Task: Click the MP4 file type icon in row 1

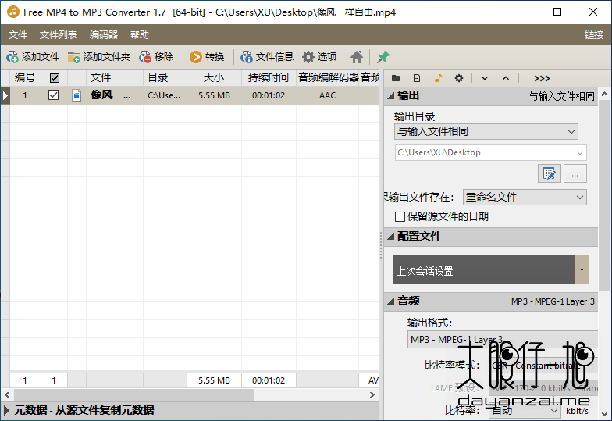Action: point(76,95)
